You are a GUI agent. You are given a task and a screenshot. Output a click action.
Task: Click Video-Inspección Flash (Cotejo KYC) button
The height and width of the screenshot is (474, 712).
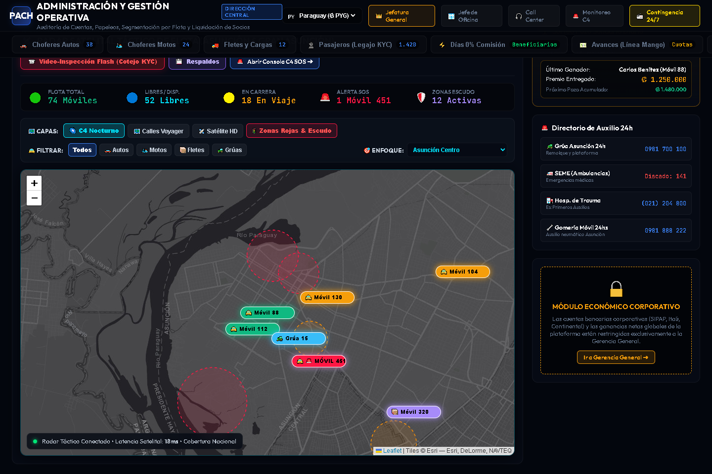[92, 62]
